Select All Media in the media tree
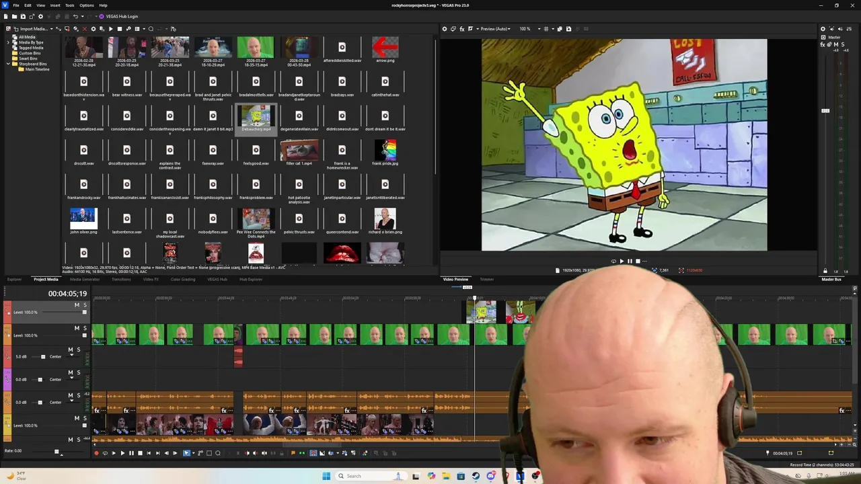Viewport: 861px width, 484px height. [x=27, y=37]
